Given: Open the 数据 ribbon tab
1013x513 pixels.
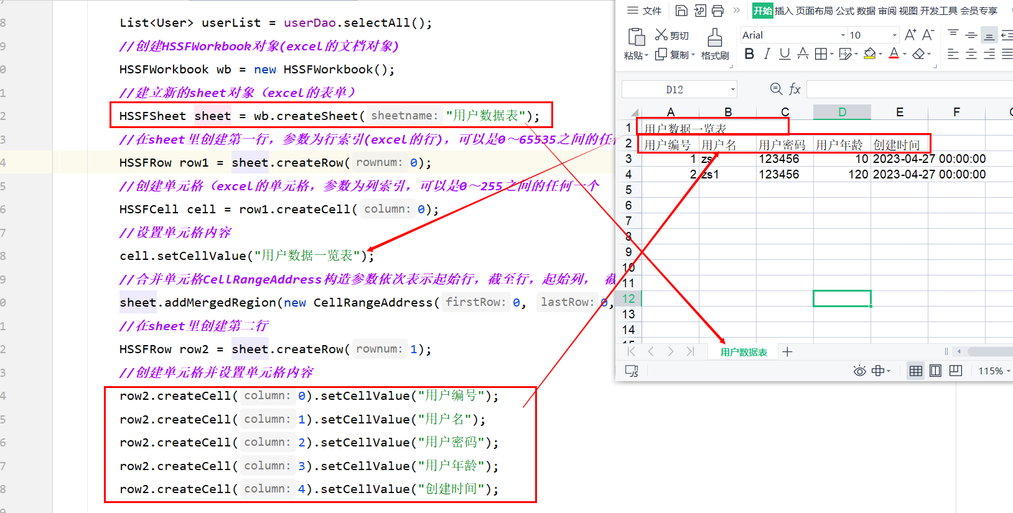Looking at the screenshot, I should [x=866, y=11].
